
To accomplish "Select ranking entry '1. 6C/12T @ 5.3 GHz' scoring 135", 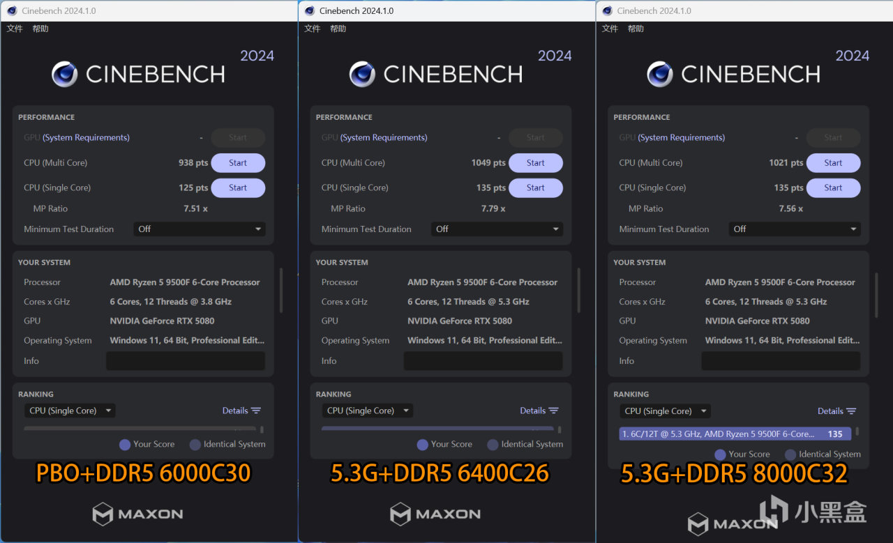I will point(735,434).
